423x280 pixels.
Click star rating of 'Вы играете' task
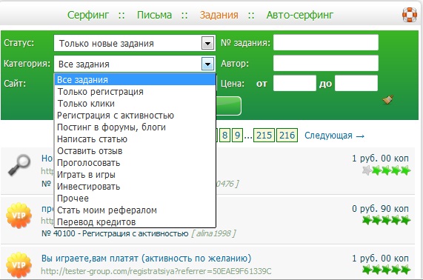pyautogui.click(x=386, y=270)
